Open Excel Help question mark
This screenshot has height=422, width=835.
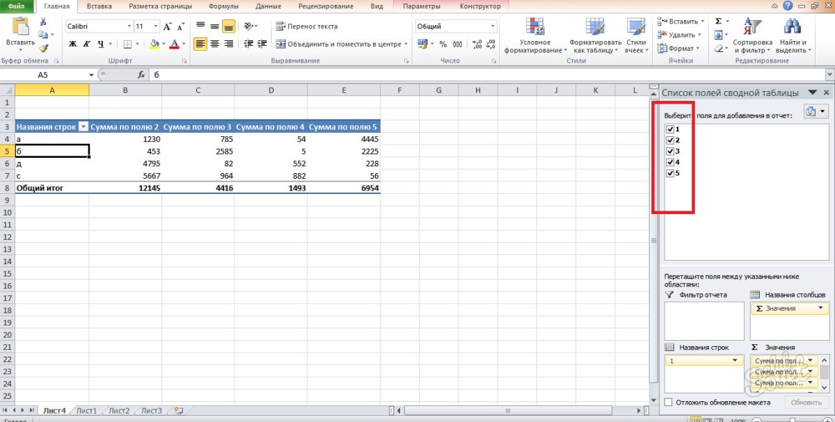788,6
